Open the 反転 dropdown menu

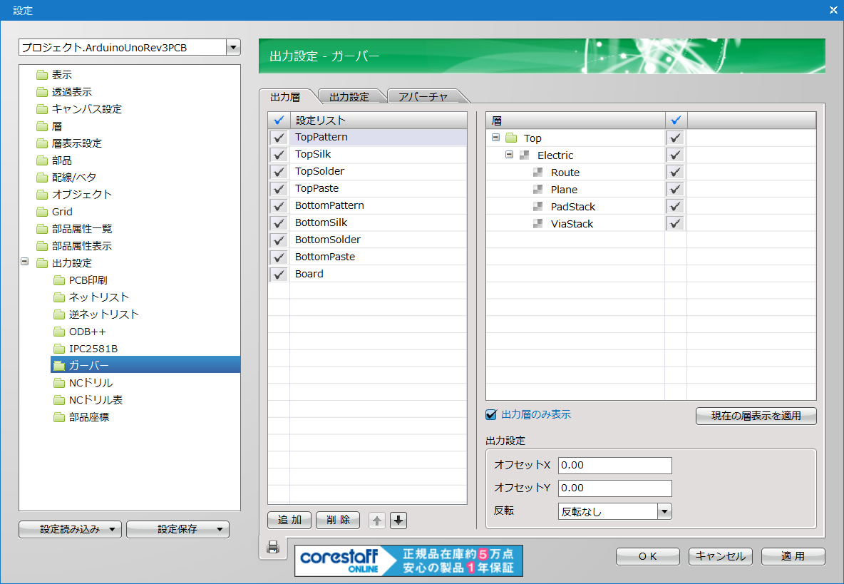tap(664, 511)
